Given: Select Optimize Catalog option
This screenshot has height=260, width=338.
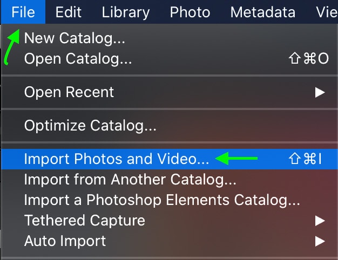Looking at the screenshot, I should click(170, 126).
